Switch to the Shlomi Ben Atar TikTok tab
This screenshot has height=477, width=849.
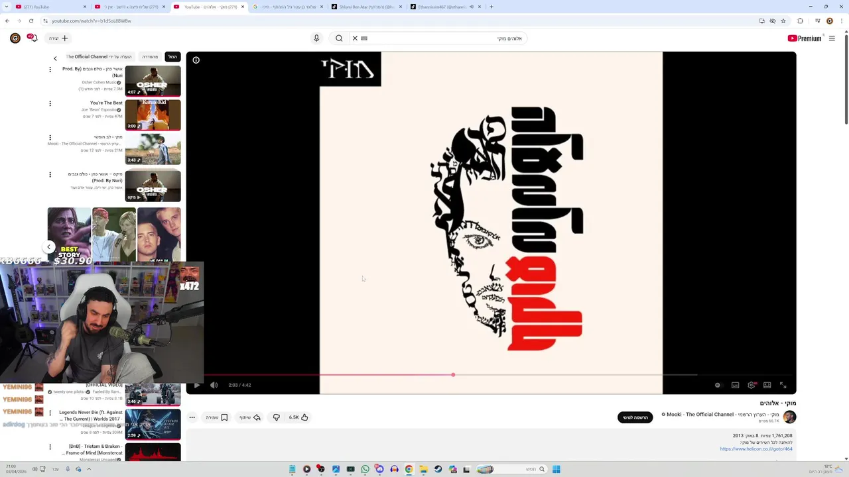[367, 7]
